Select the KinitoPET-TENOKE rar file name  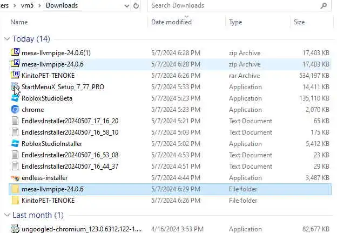click(x=48, y=76)
